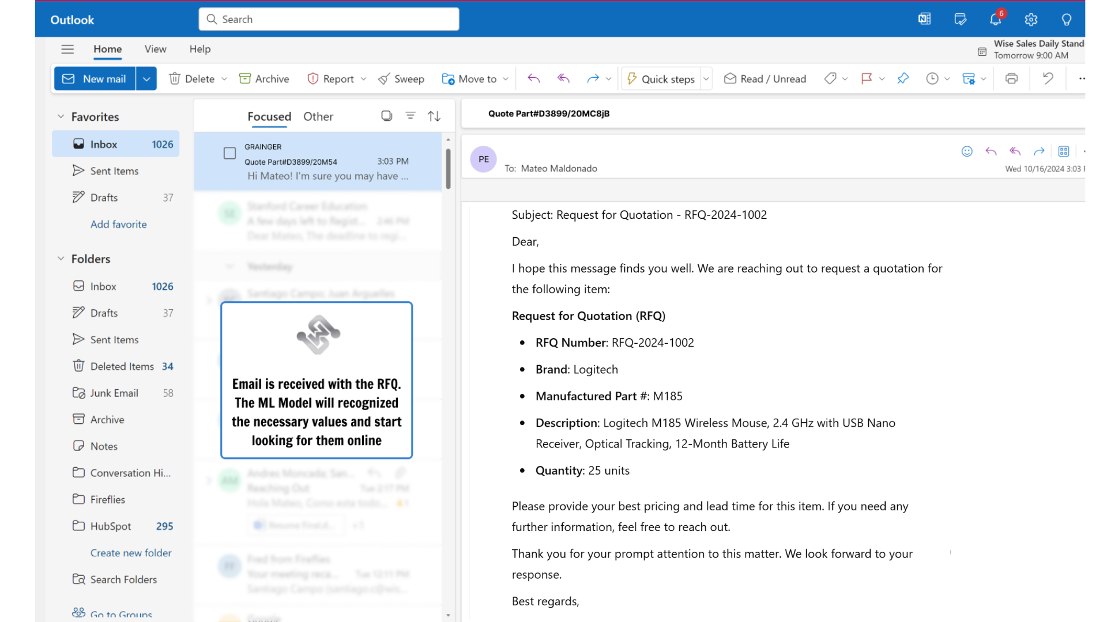Viewport: 1107px width, 622px height.
Task: Click the Sweep button
Action: pos(401,79)
